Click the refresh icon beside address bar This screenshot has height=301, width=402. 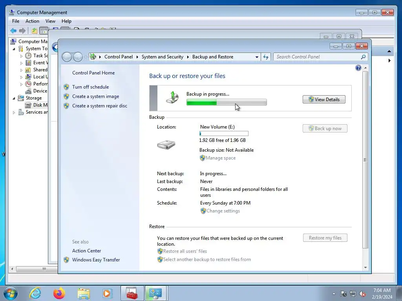(x=266, y=57)
